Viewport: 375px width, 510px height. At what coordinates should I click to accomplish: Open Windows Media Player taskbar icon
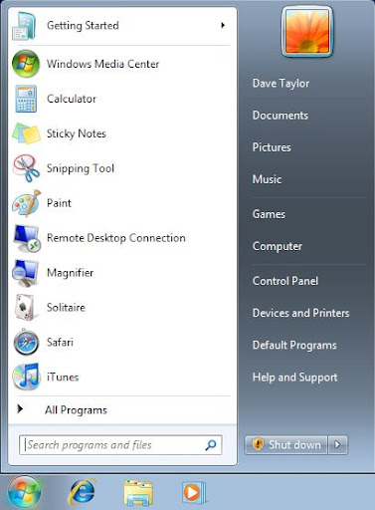(x=194, y=492)
